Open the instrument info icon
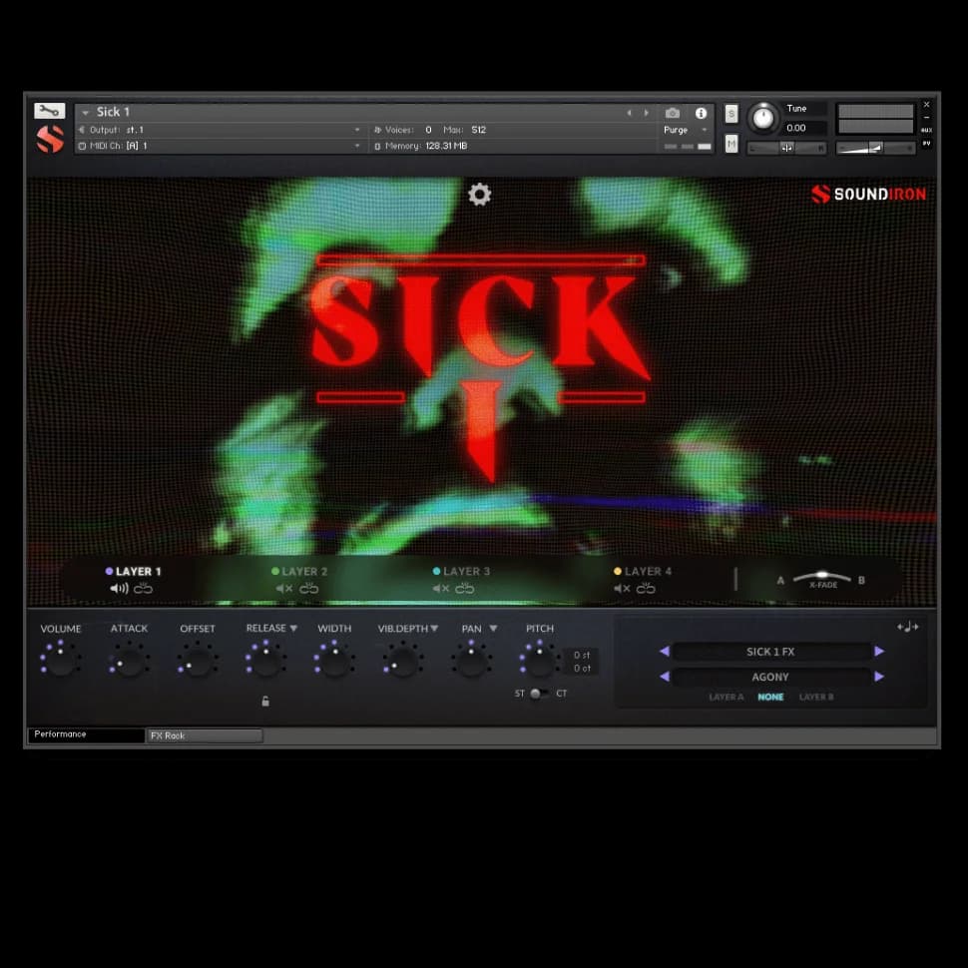Image resolution: width=968 pixels, height=968 pixels. (x=701, y=113)
